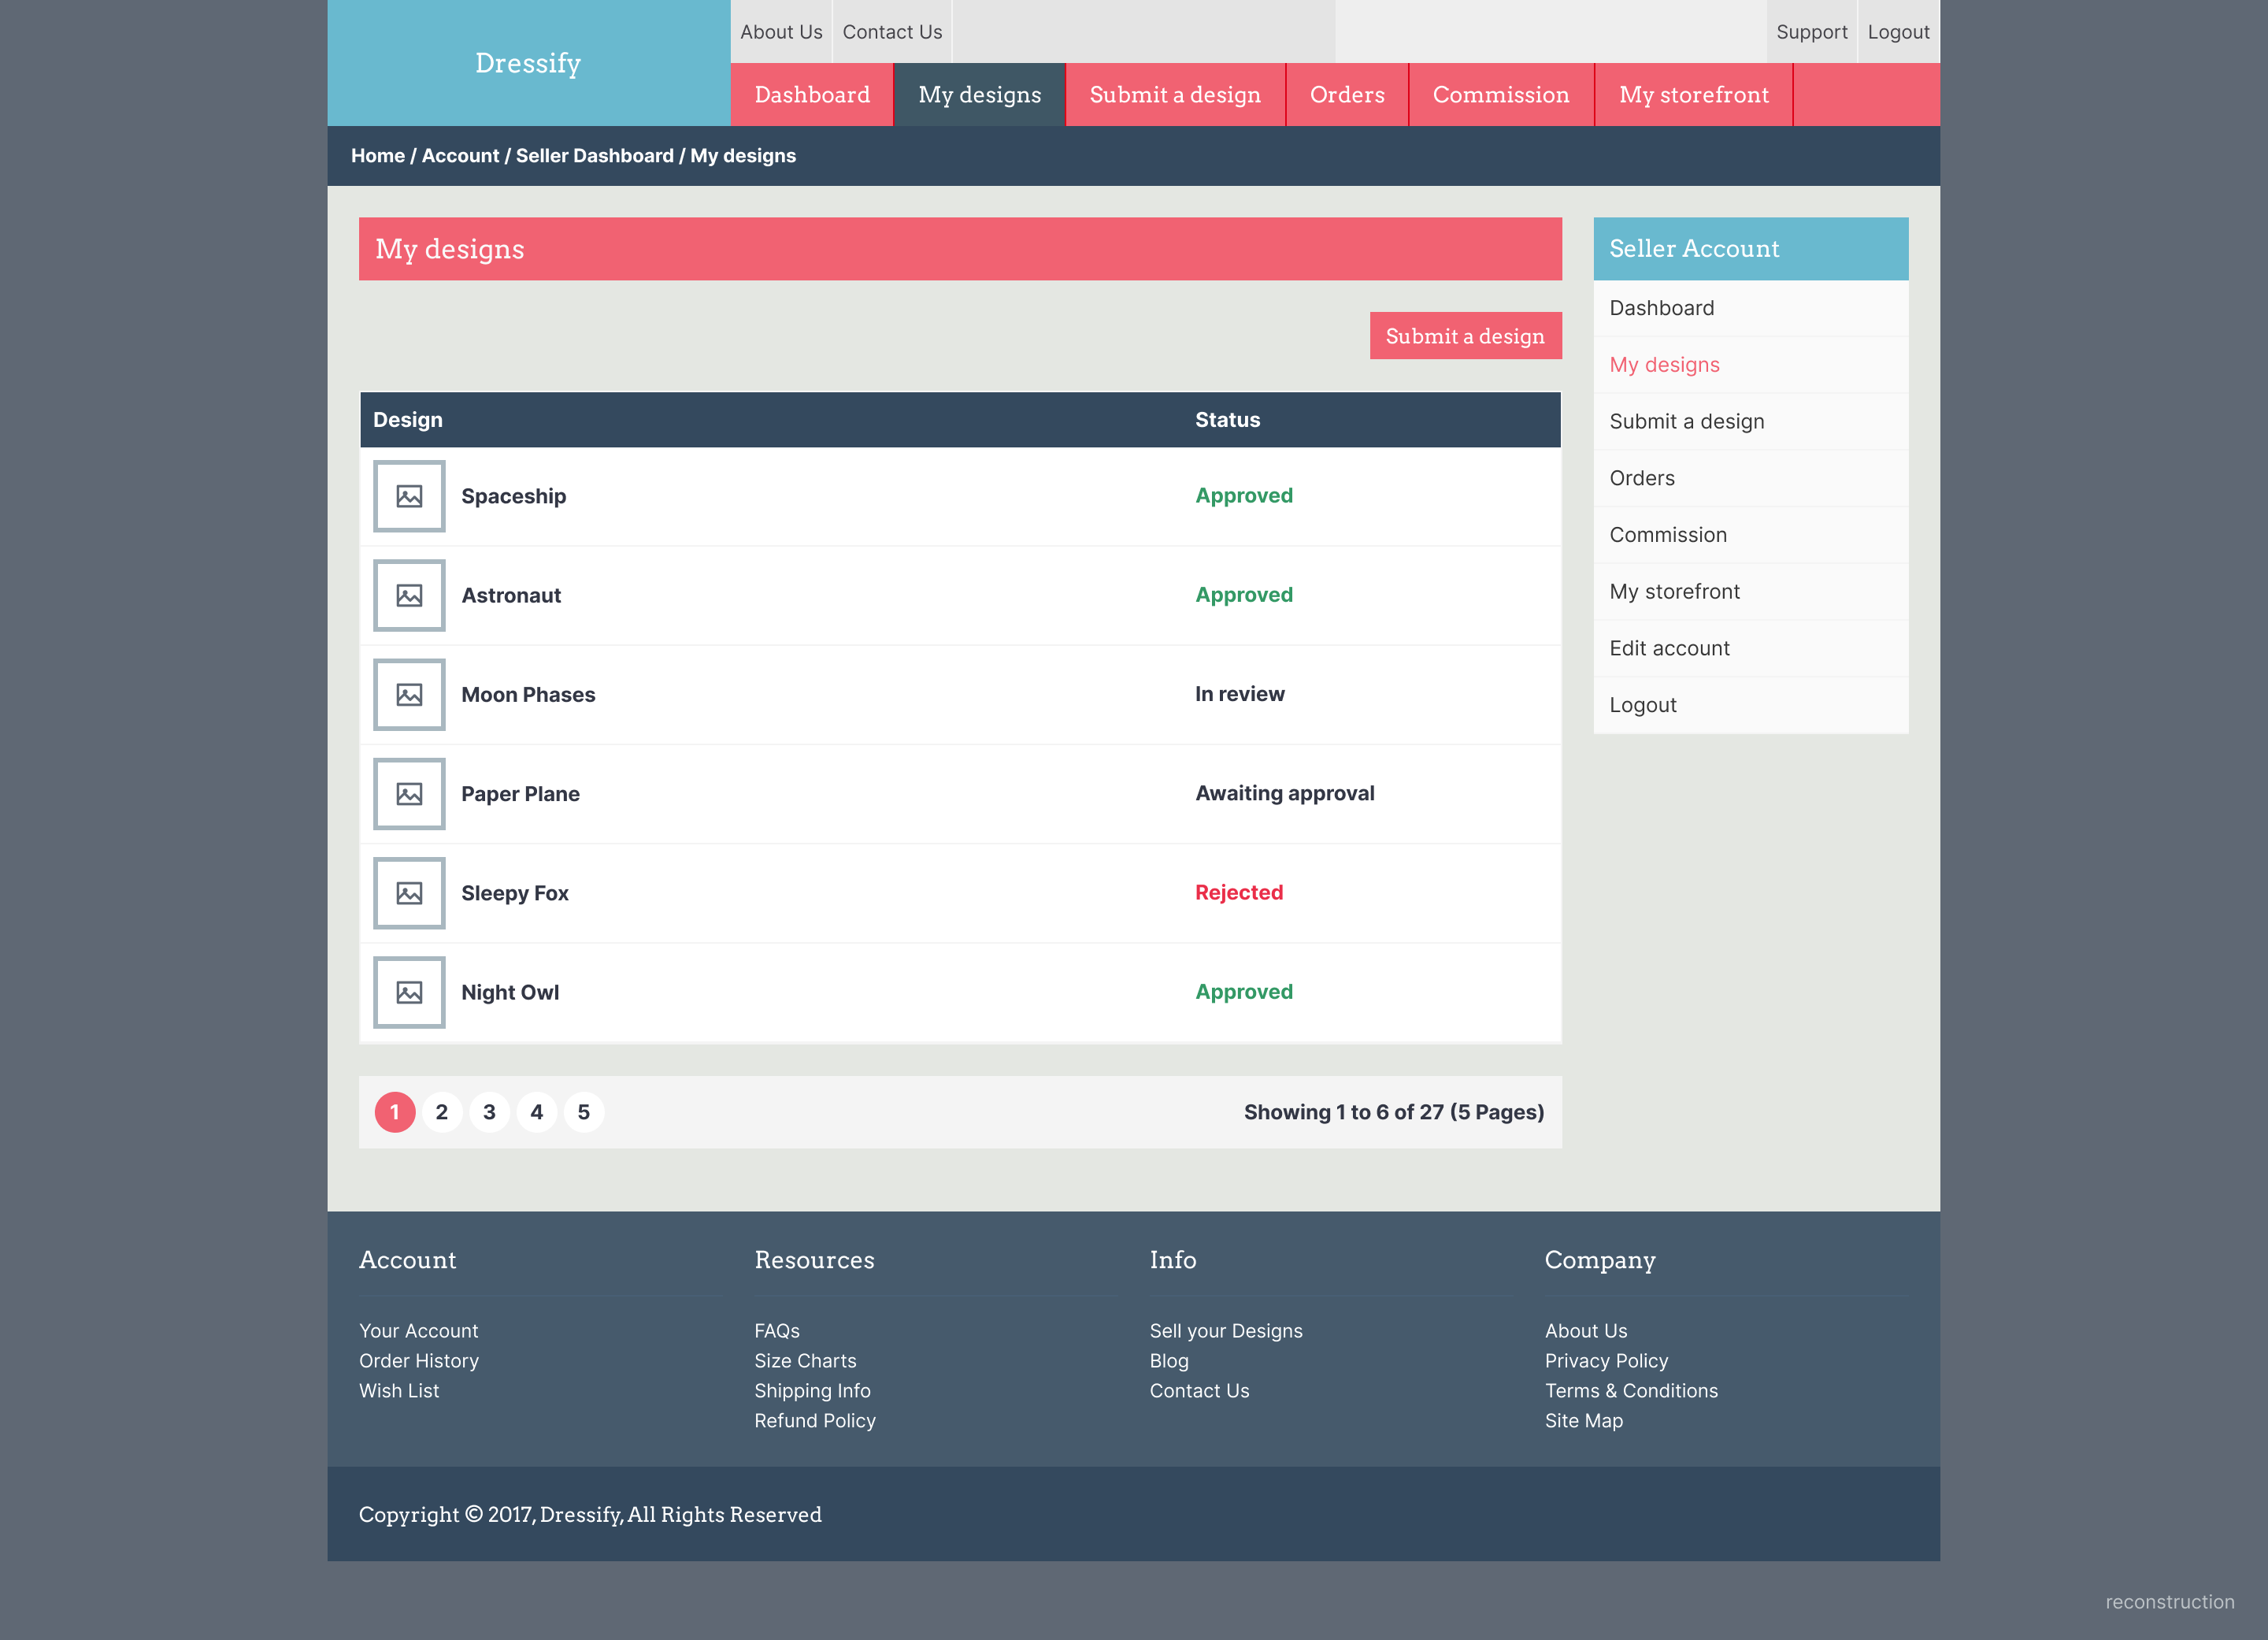
Task: Open the Site Map footer link
Action: [1584, 1421]
